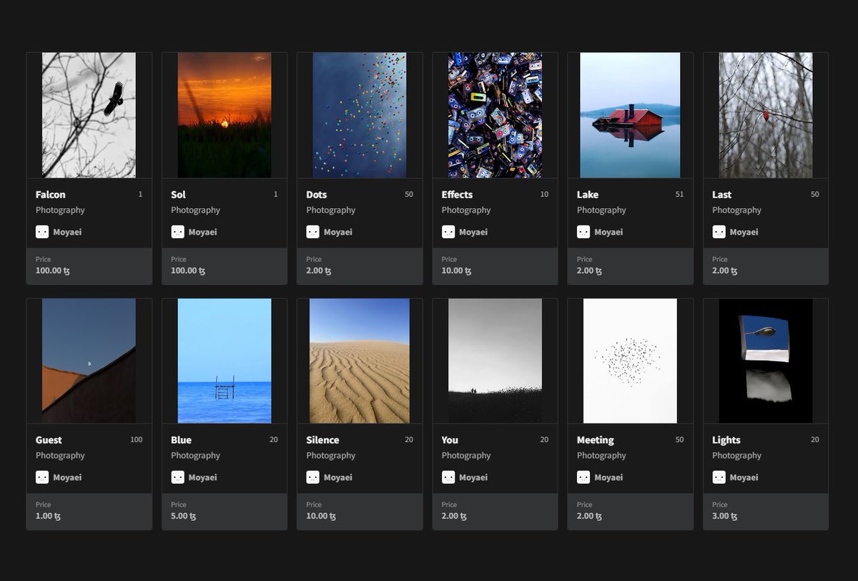Click the You 2.00 tz price
The image size is (858, 581).
455,516
